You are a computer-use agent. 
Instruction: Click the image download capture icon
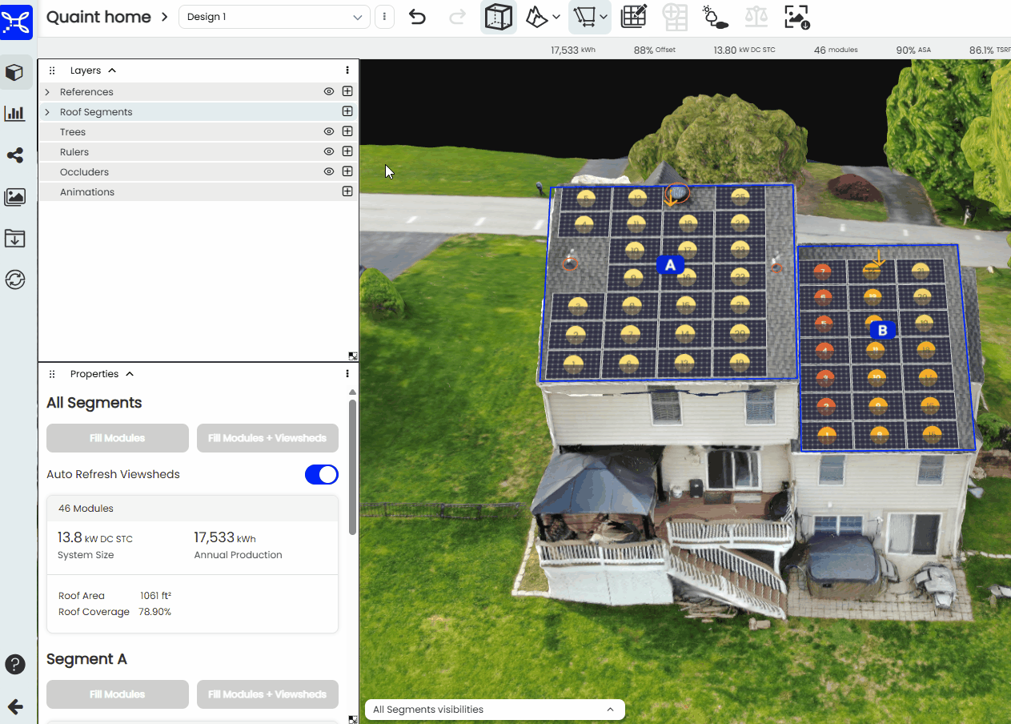796,17
